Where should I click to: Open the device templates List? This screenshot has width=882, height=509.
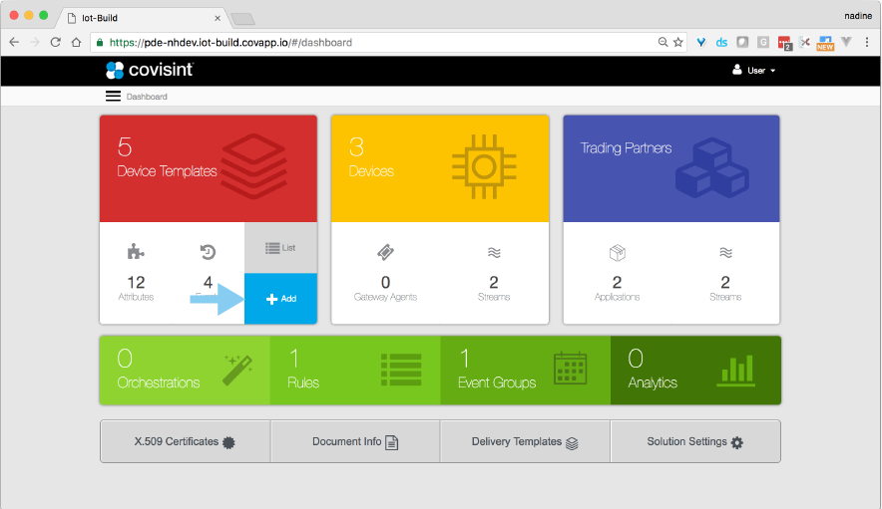pos(280,247)
